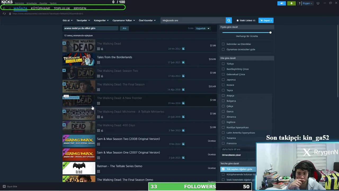Image resolution: width=339 pixels, height=191 pixels.
Task: Click in-library badge on The Final Season thumbnail
Action: 64,84
